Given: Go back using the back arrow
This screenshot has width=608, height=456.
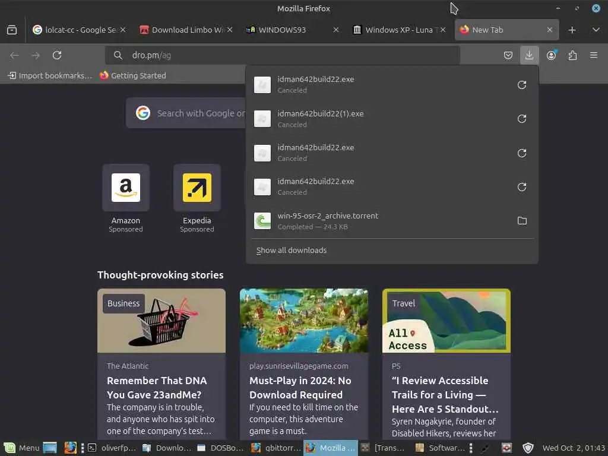Looking at the screenshot, I should click(x=14, y=55).
